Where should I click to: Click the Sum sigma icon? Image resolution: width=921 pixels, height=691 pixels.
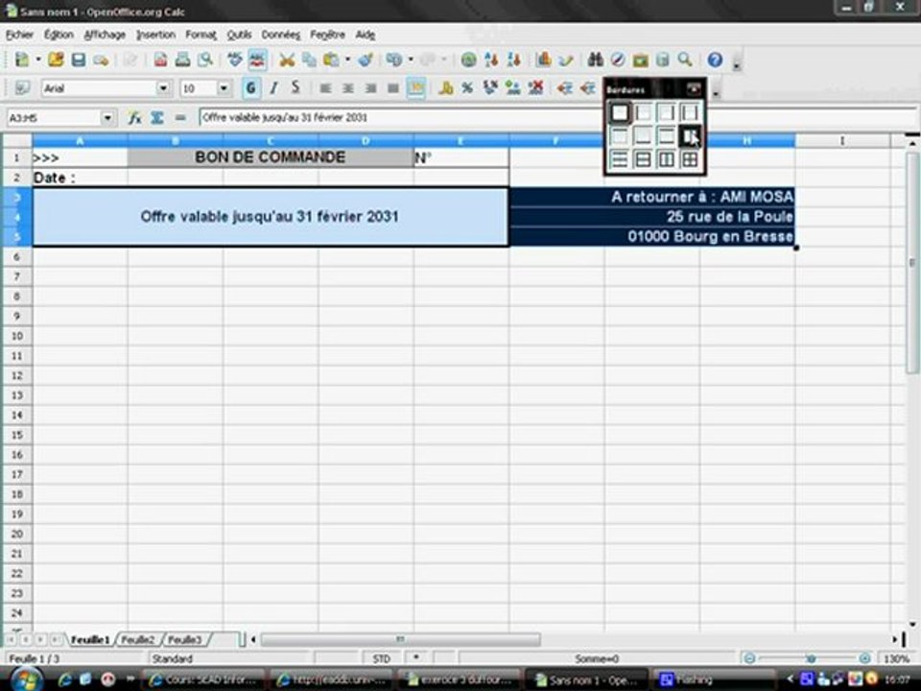click(x=156, y=117)
